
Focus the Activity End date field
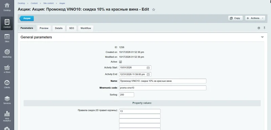click(x=135, y=74)
